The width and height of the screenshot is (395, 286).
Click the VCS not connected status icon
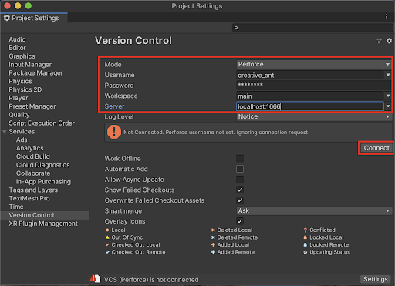click(x=96, y=279)
